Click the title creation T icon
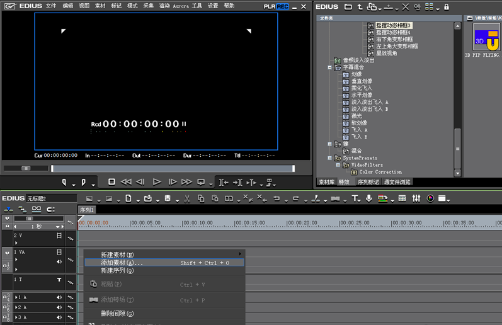502x325 pixels. [355, 198]
